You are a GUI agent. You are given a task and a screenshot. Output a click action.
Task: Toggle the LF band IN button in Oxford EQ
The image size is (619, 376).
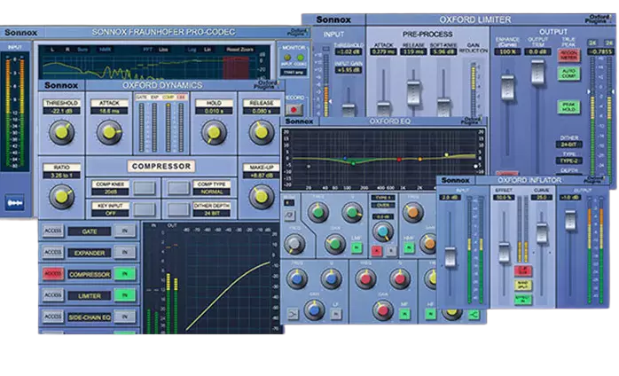coord(335,315)
